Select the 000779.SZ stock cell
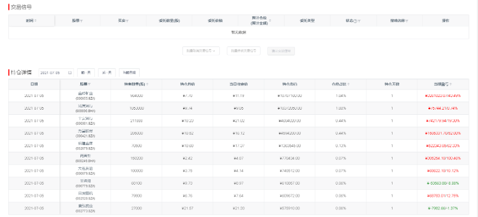 tap(85, 183)
